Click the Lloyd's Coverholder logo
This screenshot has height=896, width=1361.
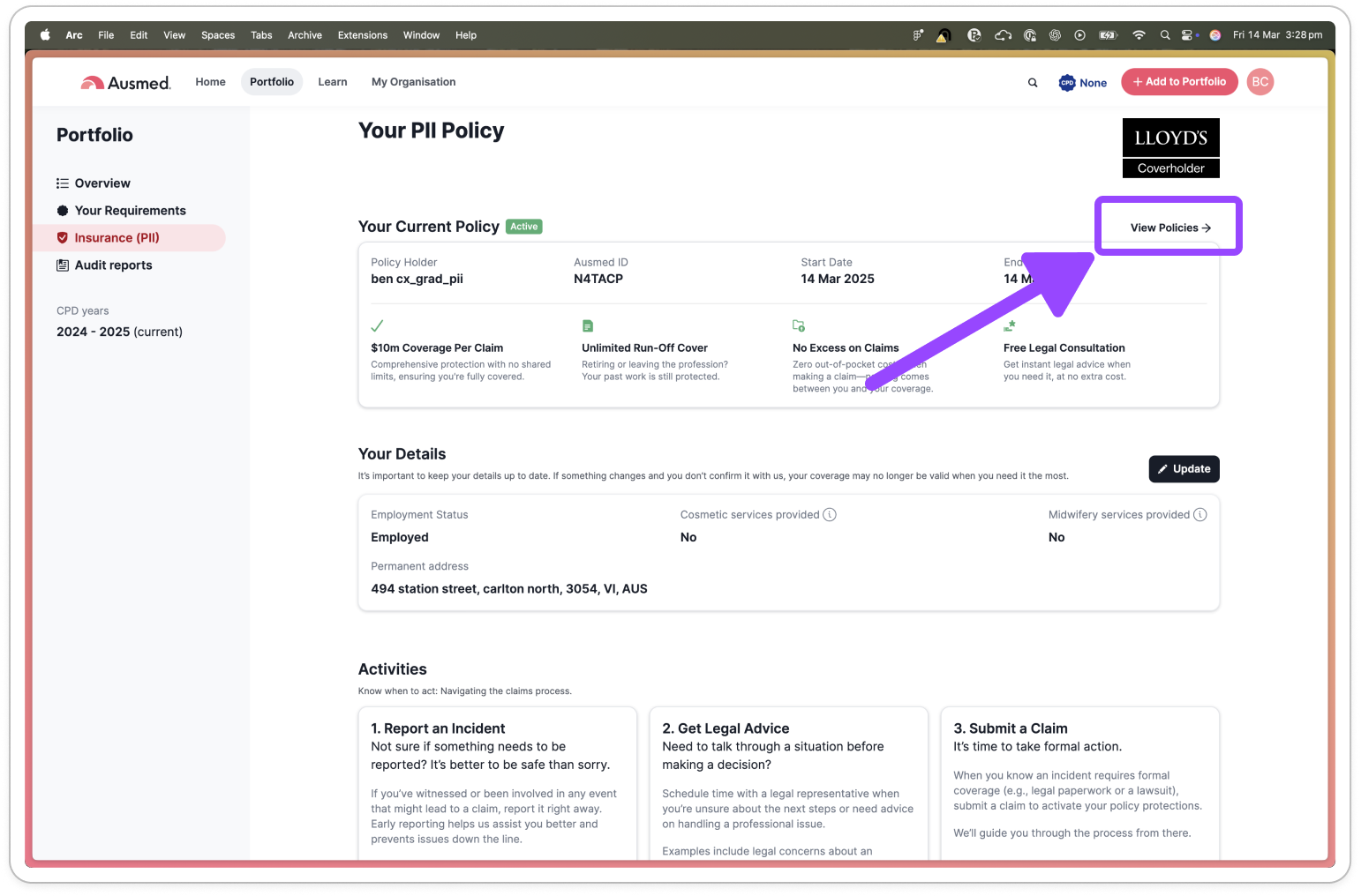click(x=1171, y=148)
